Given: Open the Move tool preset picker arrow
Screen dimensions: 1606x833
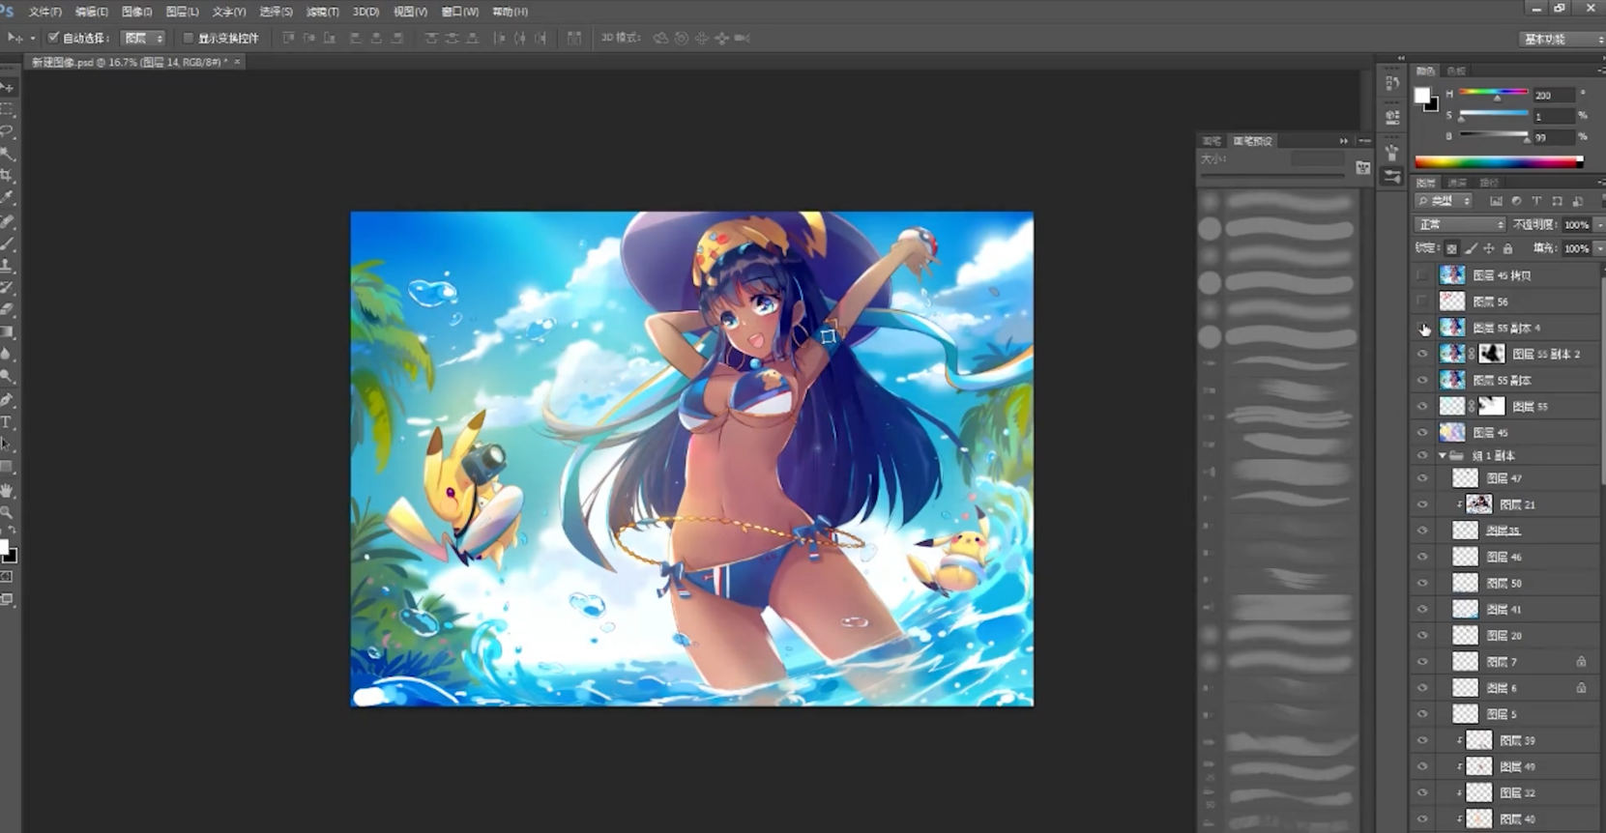Looking at the screenshot, I should 32,38.
